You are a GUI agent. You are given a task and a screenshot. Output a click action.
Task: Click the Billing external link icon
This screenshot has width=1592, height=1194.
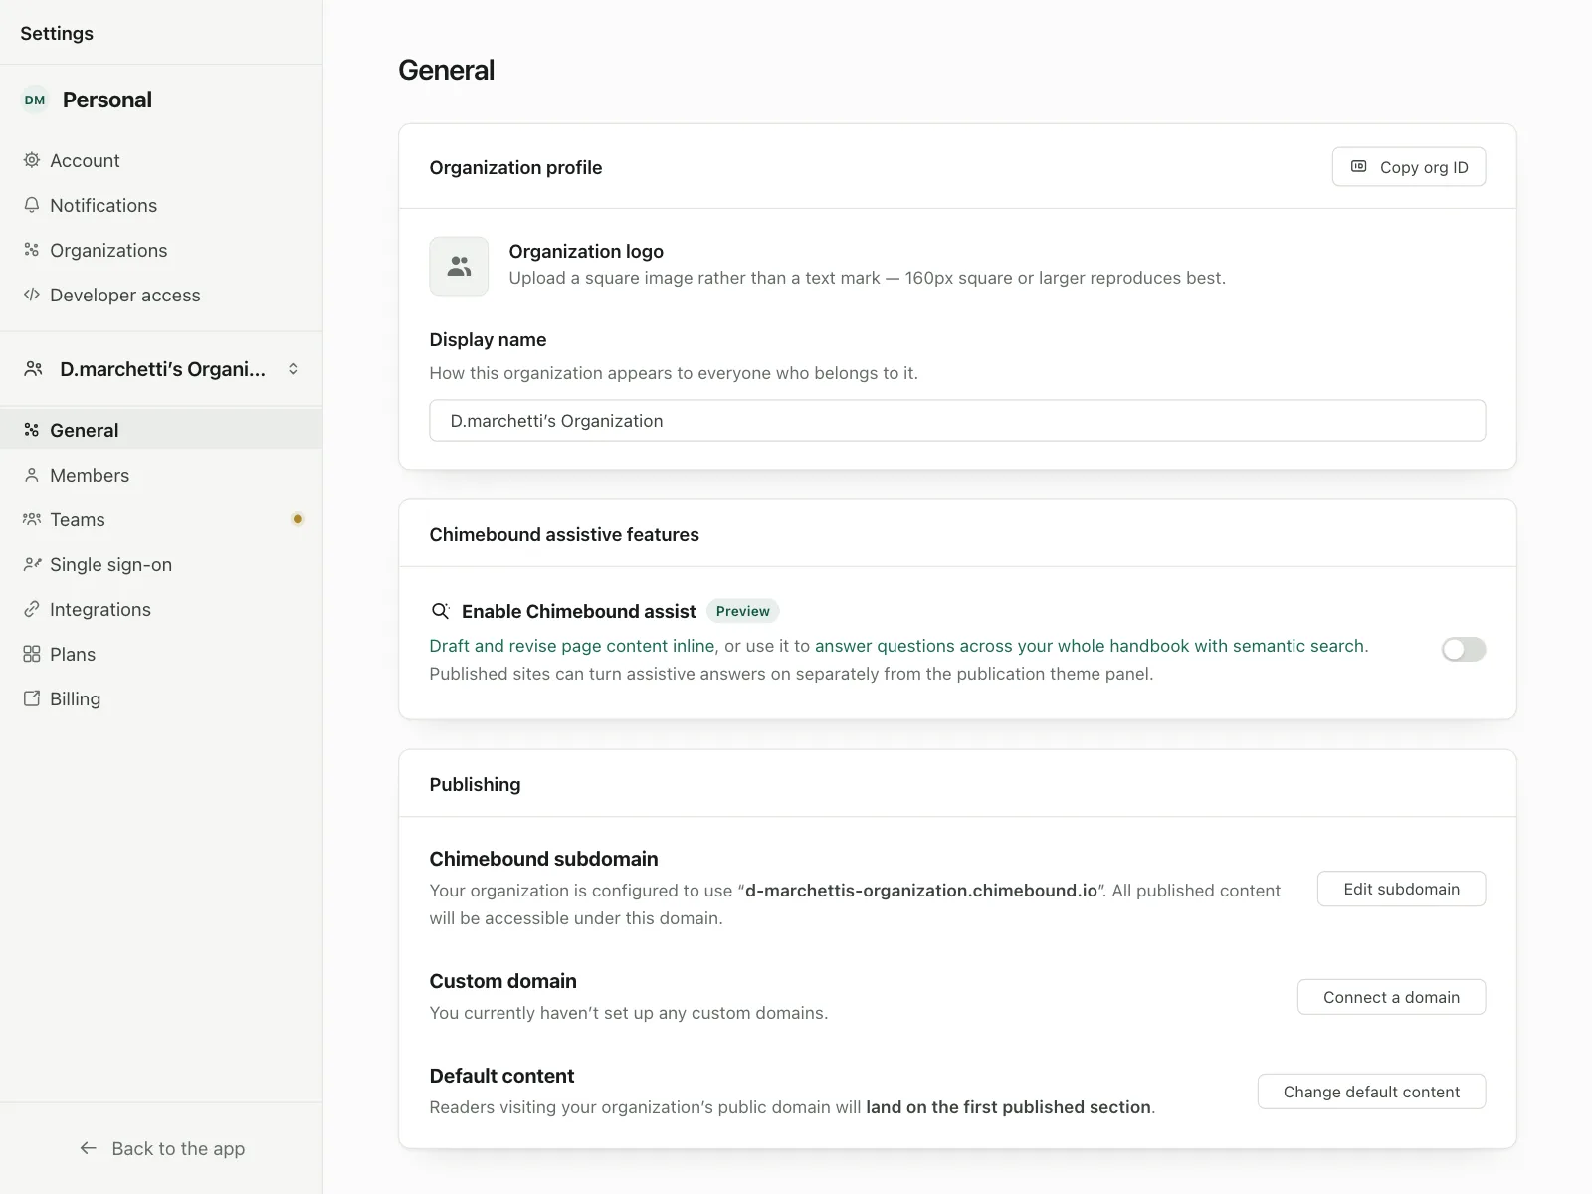click(32, 698)
